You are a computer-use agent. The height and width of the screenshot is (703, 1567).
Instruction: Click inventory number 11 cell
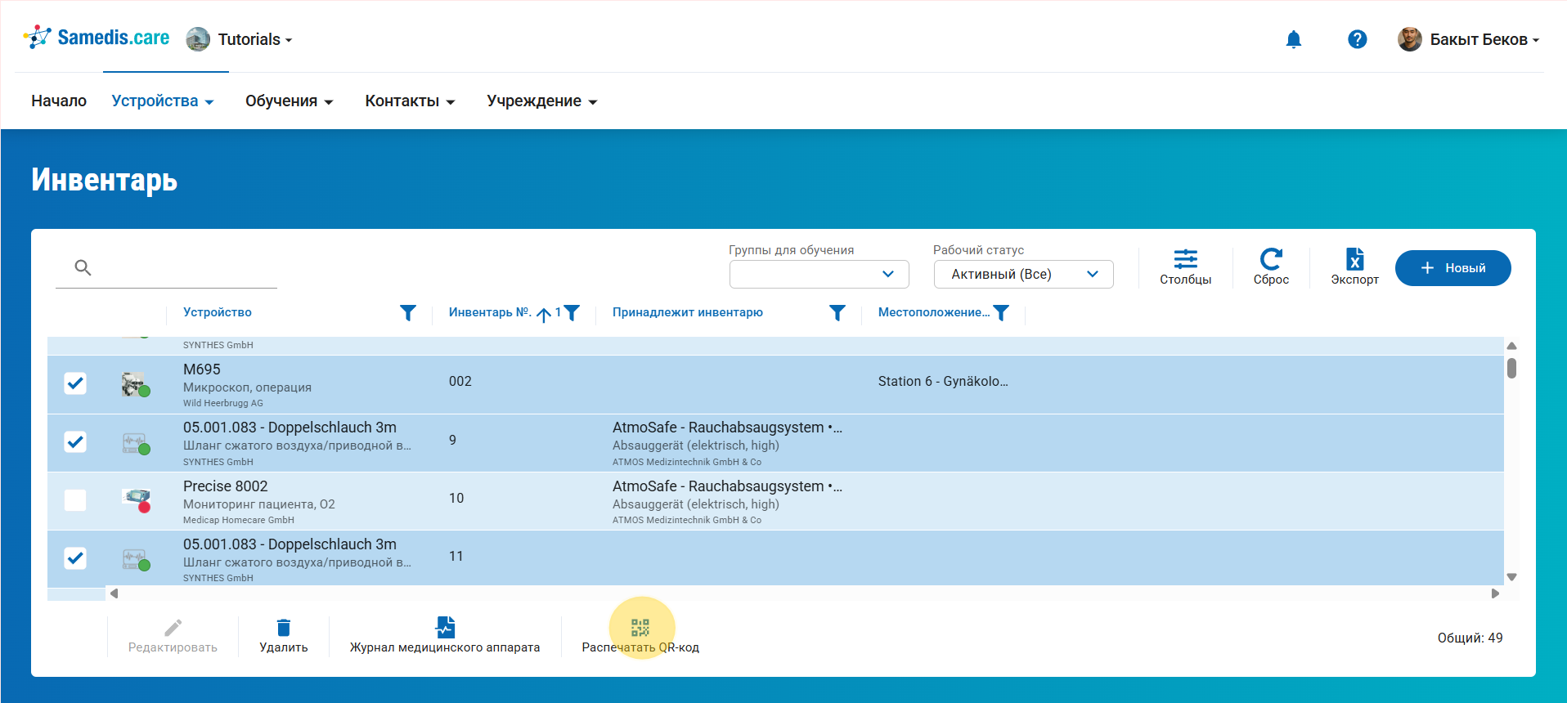(x=456, y=556)
